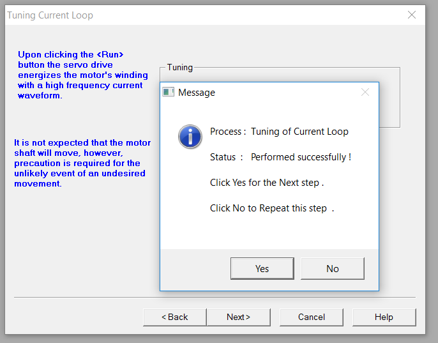
Task: Click the blue motor shaft precaution paragraph
Action: click(82, 163)
